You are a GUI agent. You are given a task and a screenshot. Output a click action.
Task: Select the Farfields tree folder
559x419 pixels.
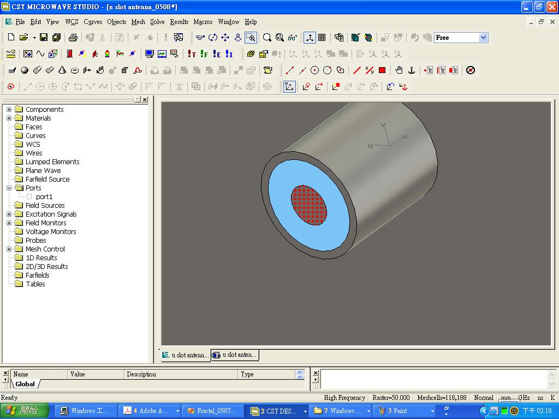point(38,275)
